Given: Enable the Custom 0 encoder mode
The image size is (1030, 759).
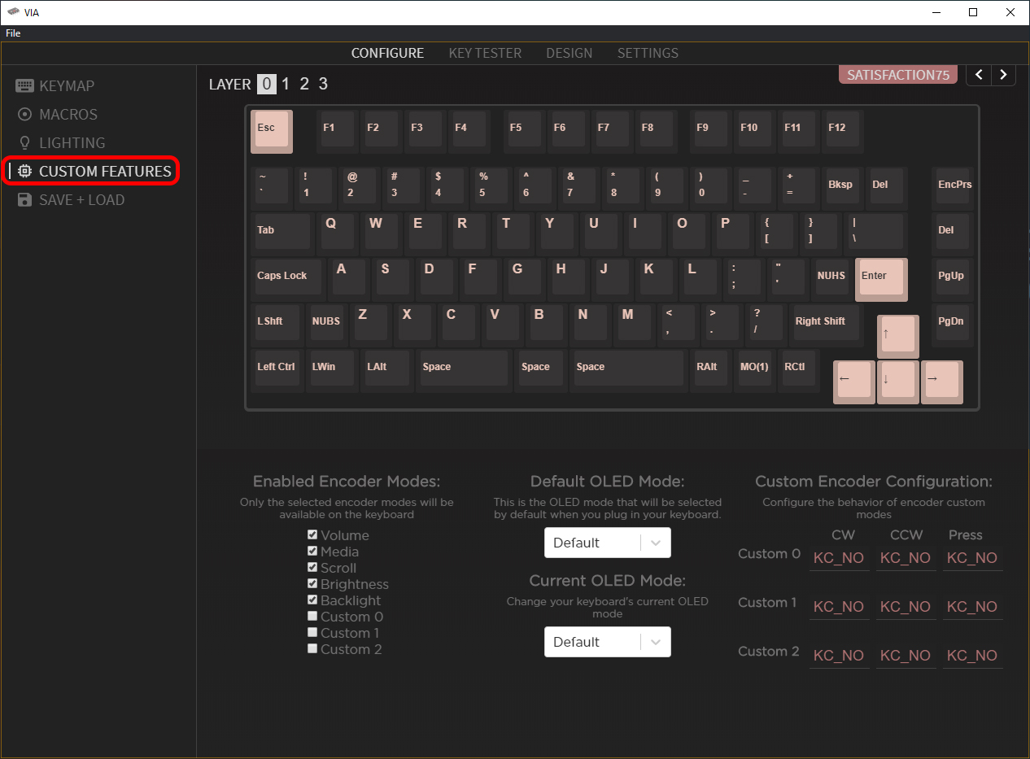Looking at the screenshot, I should [312, 617].
